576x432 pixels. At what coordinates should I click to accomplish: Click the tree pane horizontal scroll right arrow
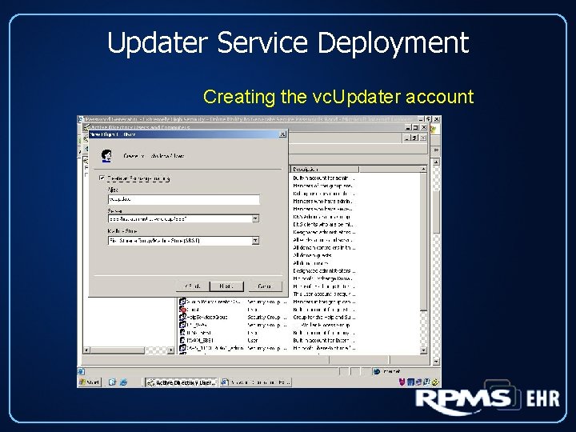click(171, 350)
